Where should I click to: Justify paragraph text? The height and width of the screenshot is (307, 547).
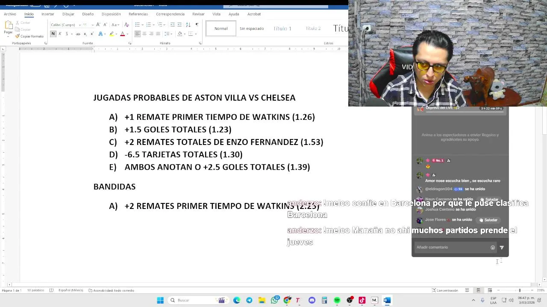tap(158, 34)
